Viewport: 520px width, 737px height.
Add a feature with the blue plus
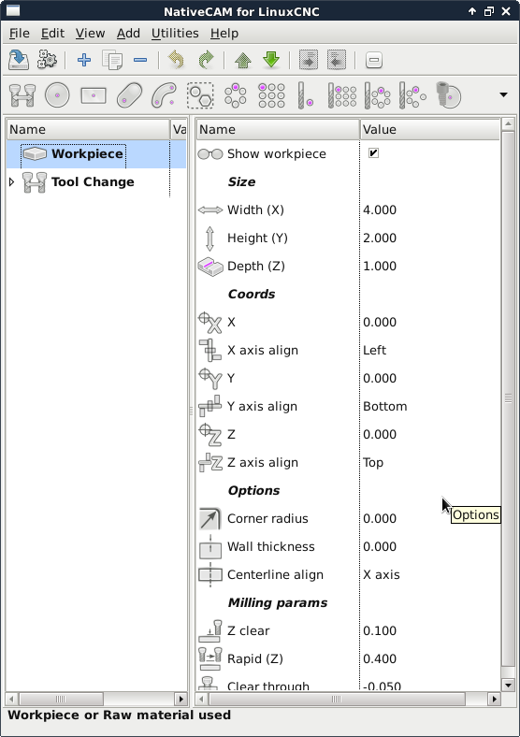[84, 60]
